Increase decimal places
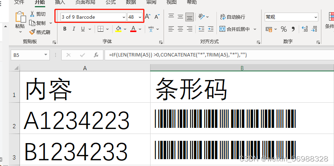The width and height of the screenshot is (334, 166). click(x=305, y=29)
